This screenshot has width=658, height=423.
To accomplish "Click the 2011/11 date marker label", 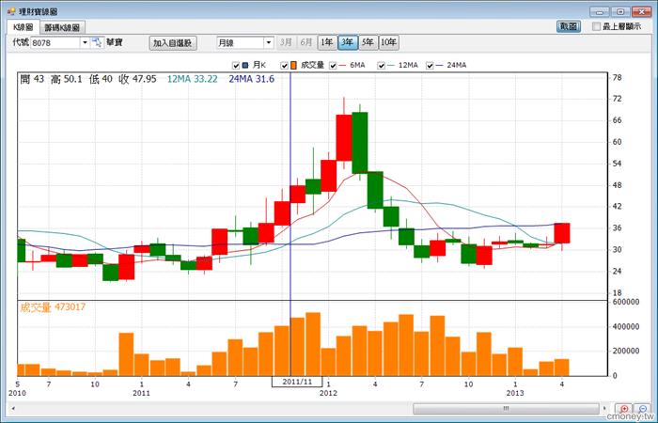I will click(297, 382).
